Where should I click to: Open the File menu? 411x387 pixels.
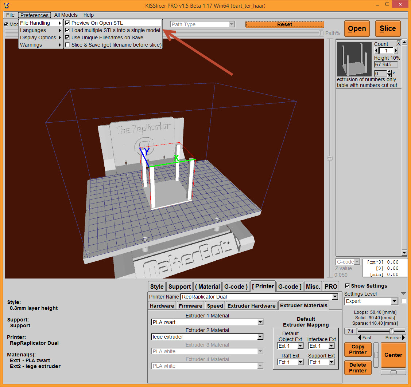(10, 15)
